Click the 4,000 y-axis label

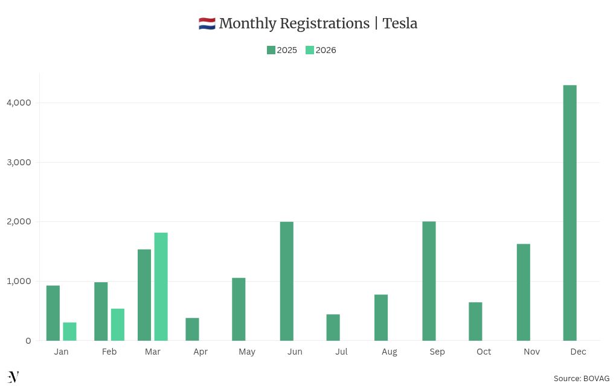click(19, 103)
